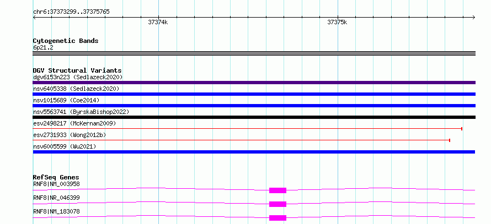This screenshot has height=224, width=491.
Task: Click the DGV Structural Variants track title
Action: click(x=77, y=70)
